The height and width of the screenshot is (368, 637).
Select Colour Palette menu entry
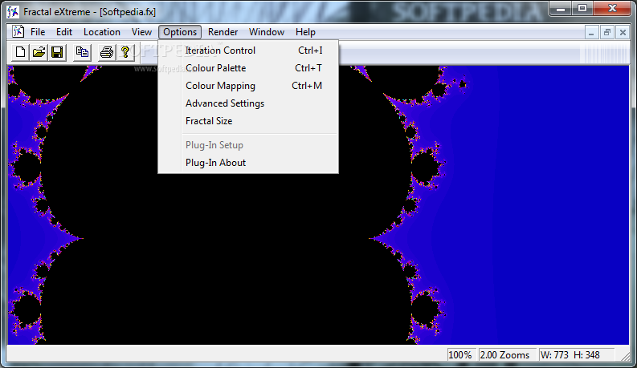click(248, 68)
